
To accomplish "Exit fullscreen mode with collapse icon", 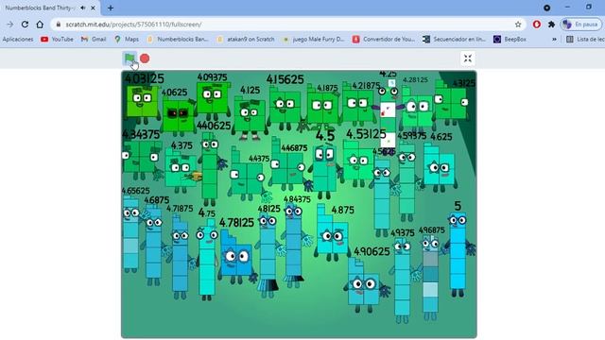I will (468, 59).
